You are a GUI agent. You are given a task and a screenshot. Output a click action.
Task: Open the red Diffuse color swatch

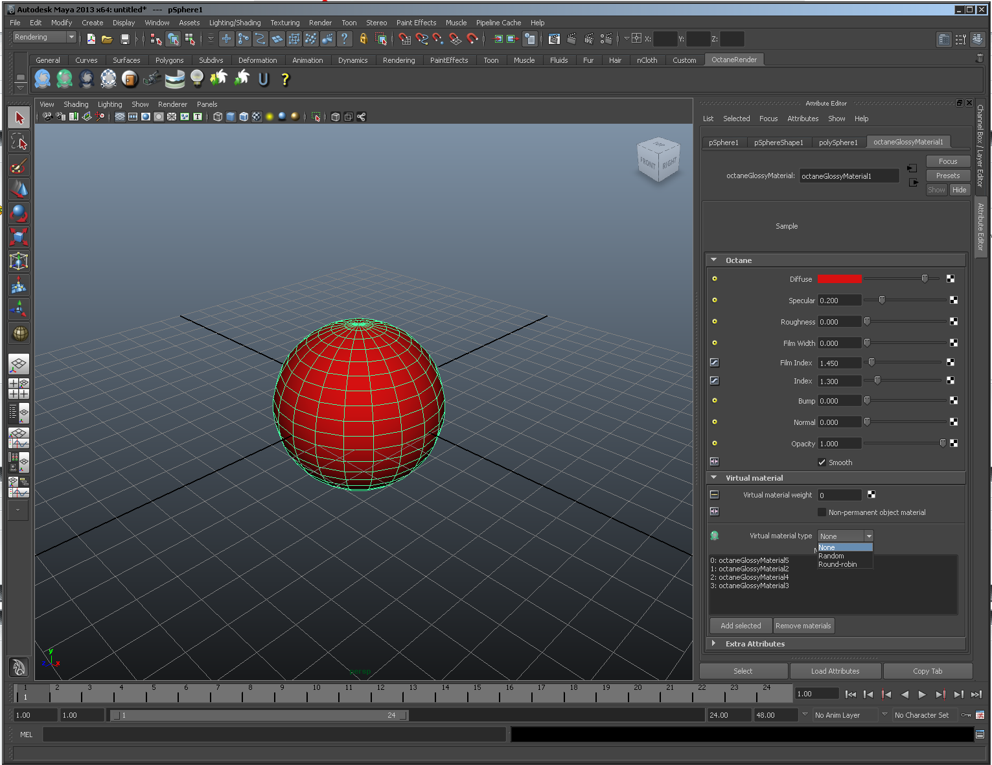(x=839, y=279)
